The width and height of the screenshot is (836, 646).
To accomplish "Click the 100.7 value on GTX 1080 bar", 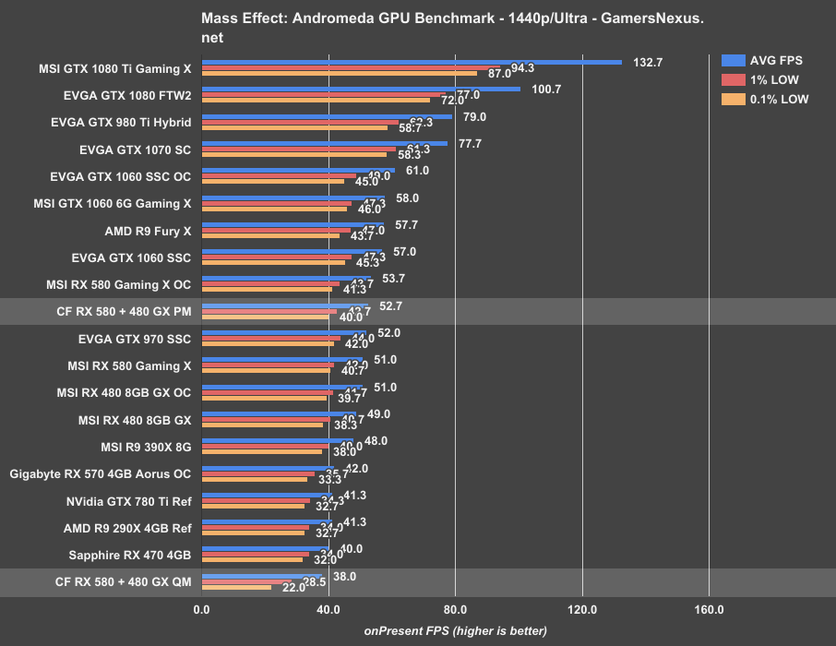I will (x=547, y=90).
